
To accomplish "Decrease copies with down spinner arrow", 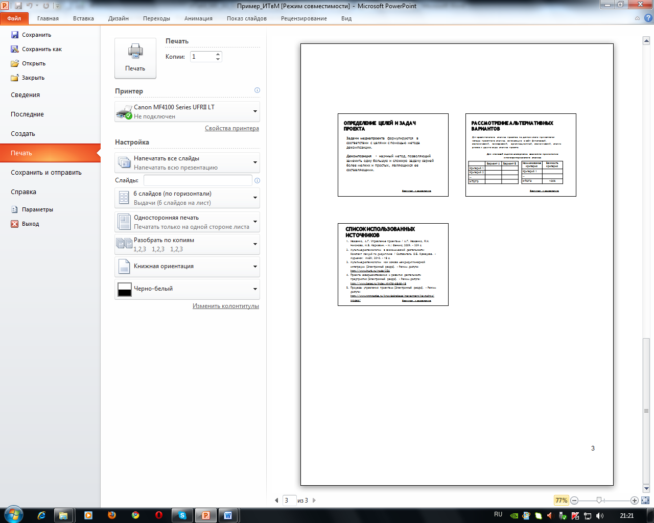I will 218,59.
